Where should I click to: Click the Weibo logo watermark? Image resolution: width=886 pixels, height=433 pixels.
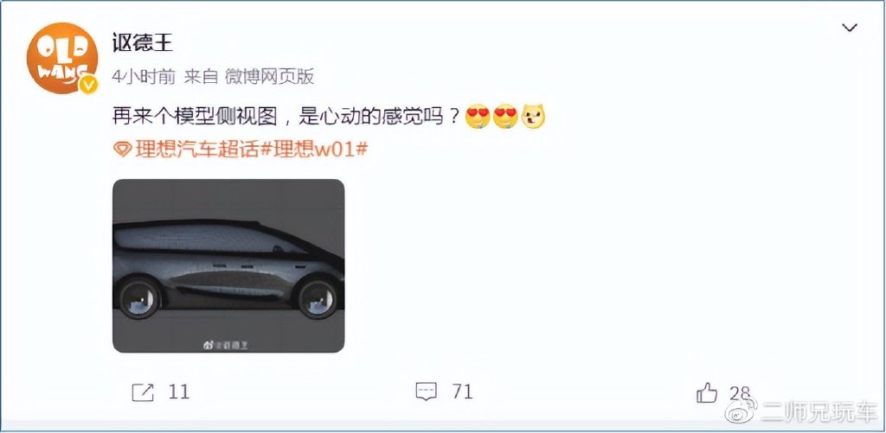pos(742,411)
